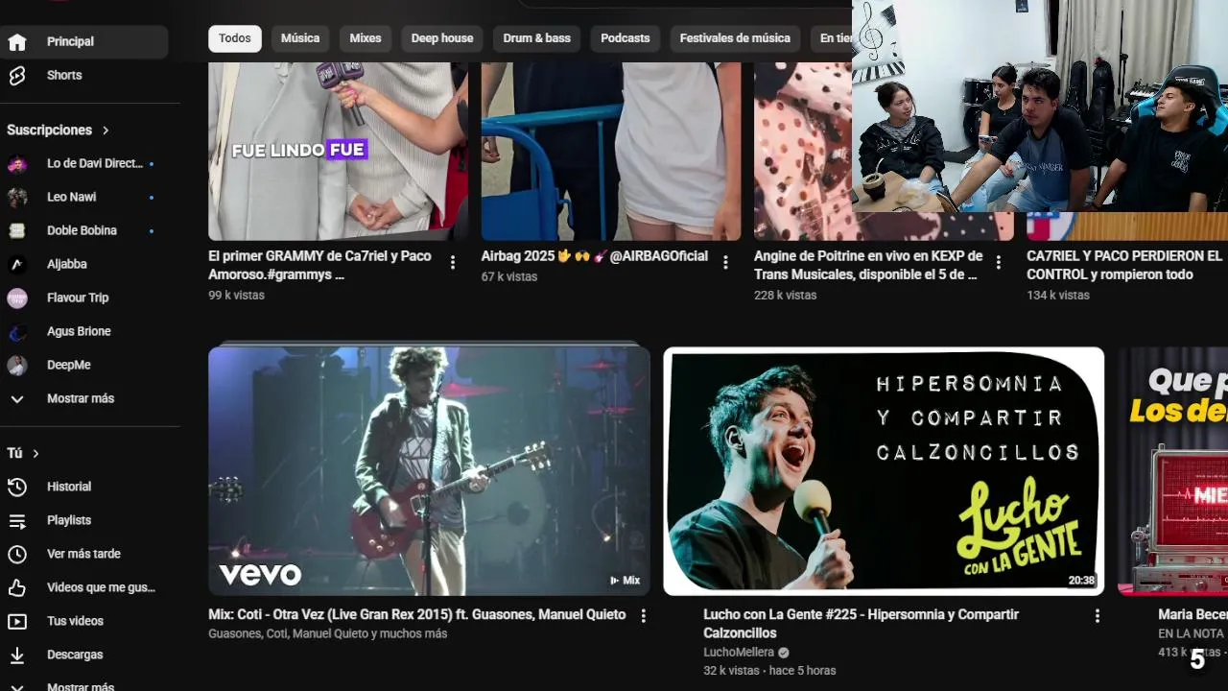This screenshot has width=1228, height=691.
Task: Open Principal in the sidebar
Action: pos(84,41)
